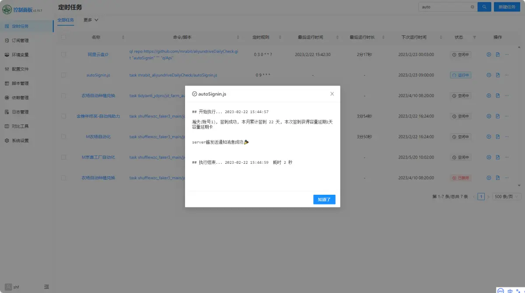Sort by 命令/脚本 column sorter arrows
Image resolution: width=525 pixels, height=293 pixels.
click(238, 37)
